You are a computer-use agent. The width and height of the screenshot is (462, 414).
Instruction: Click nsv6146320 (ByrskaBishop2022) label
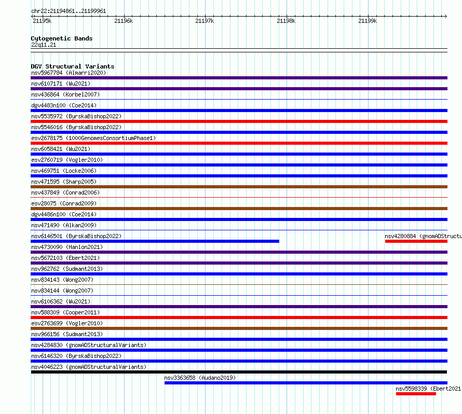[x=76, y=356]
